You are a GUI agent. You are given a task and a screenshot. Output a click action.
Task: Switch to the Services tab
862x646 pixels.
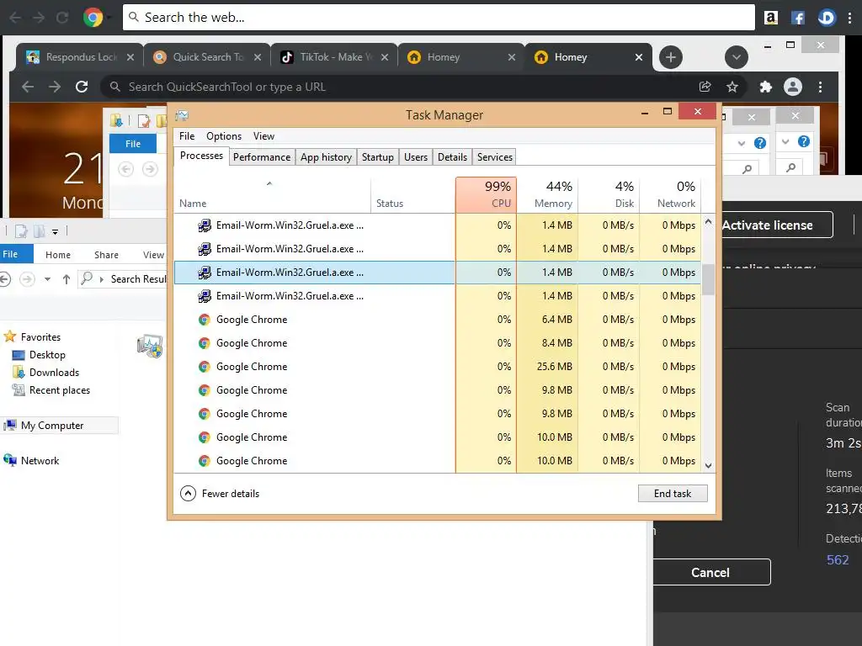point(495,157)
